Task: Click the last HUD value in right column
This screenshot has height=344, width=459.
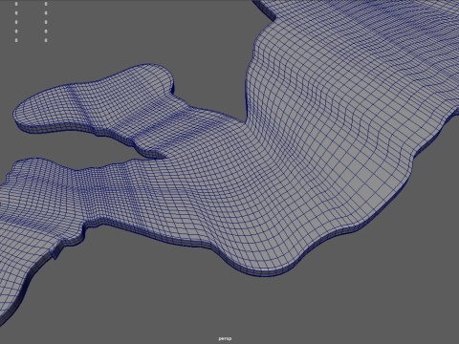Action: [x=46, y=40]
